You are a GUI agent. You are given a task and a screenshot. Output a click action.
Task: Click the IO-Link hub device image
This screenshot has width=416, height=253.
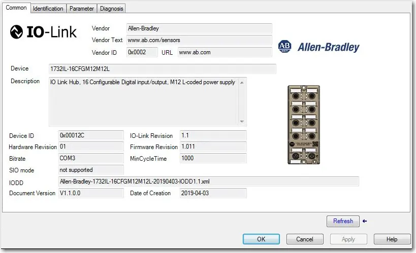click(304, 125)
